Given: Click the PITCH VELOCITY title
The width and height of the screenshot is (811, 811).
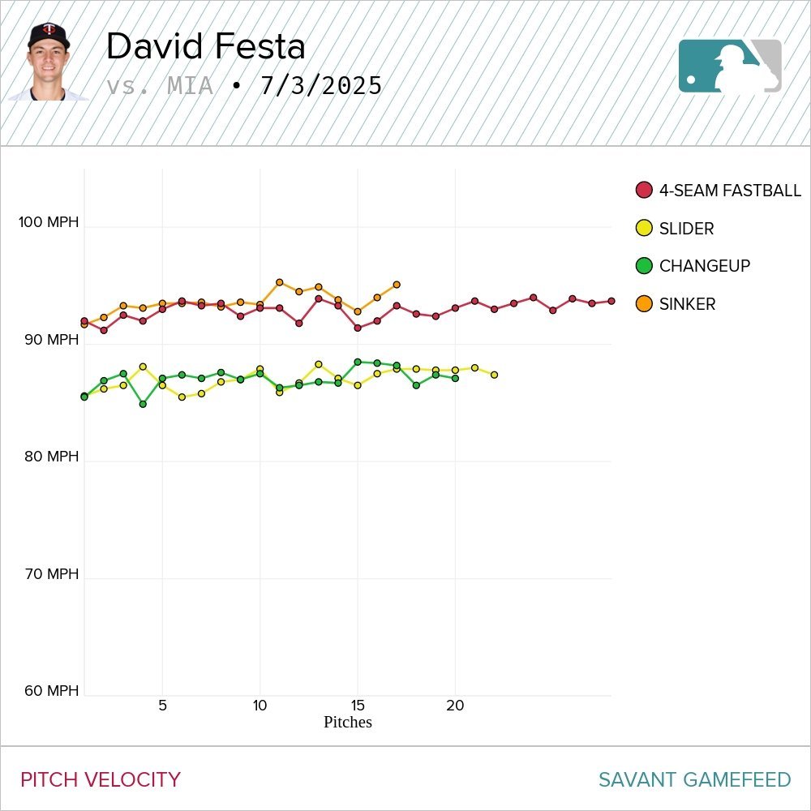Looking at the screenshot, I should 101,779.
